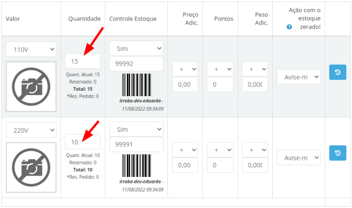Open the Preço Adic. sign dropdown for 110V
The width and height of the screenshot is (352, 208).
click(x=185, y=69)
